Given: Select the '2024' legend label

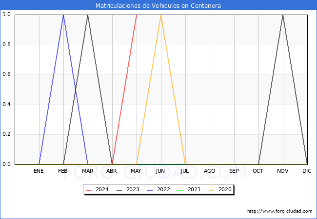Looking at the screenshot, I should (102, 190).
